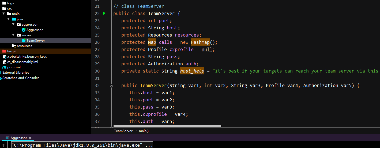Viewport: 380px width, 148px height.
Task: Collapse the TeamServer constructor fold marker
Action: click(112, 86)
